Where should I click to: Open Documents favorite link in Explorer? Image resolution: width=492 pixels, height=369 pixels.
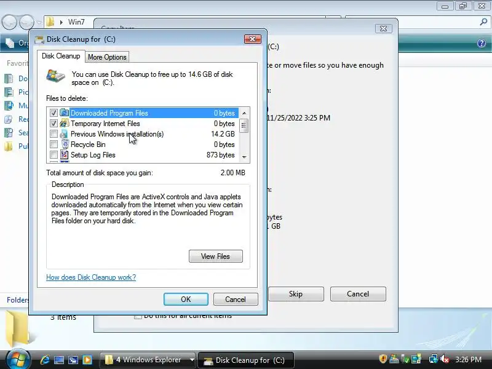[x=23, y=79]
